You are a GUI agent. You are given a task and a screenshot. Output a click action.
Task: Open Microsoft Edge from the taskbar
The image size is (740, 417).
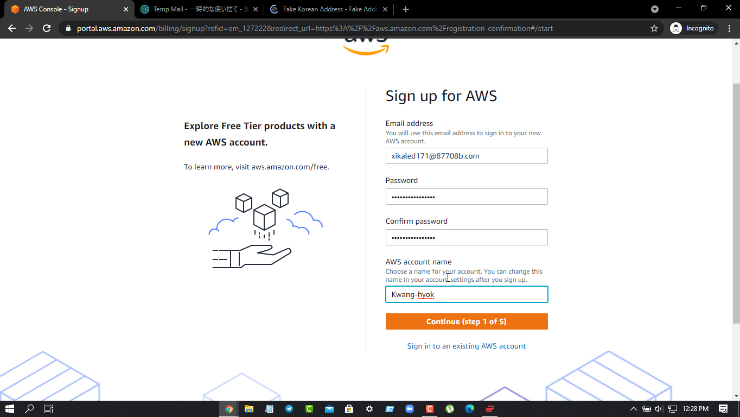(x=470, y=409)
